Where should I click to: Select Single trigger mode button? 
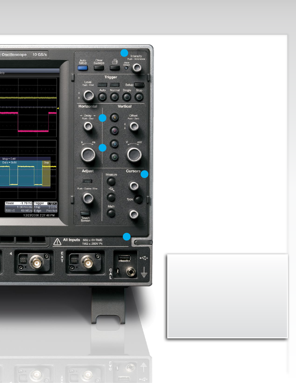point(127,97)
